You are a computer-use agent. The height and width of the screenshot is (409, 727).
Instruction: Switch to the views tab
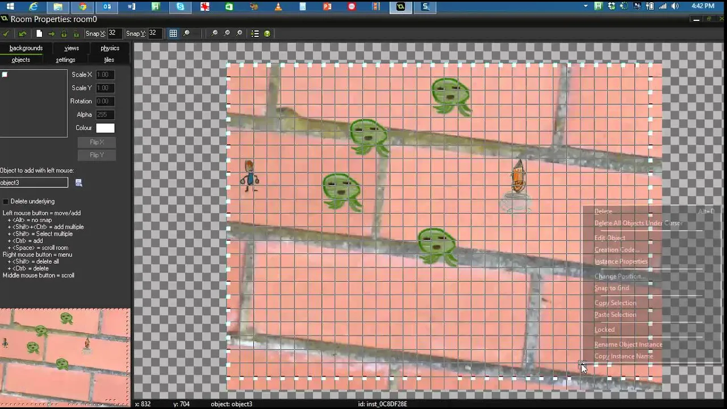pyautogui.click(x=72, y=48)
